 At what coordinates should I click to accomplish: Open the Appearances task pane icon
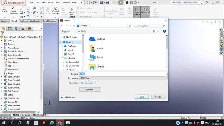222,45
